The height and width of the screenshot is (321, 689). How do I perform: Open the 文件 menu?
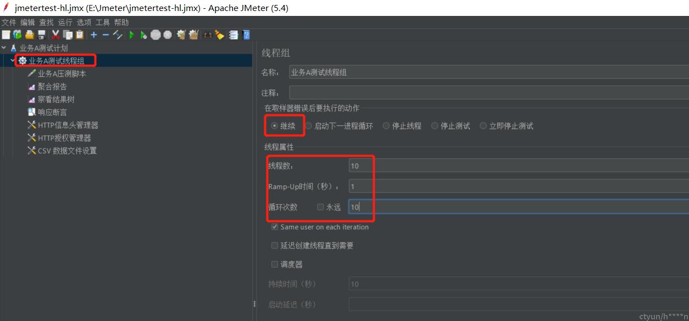coord(9,23)
